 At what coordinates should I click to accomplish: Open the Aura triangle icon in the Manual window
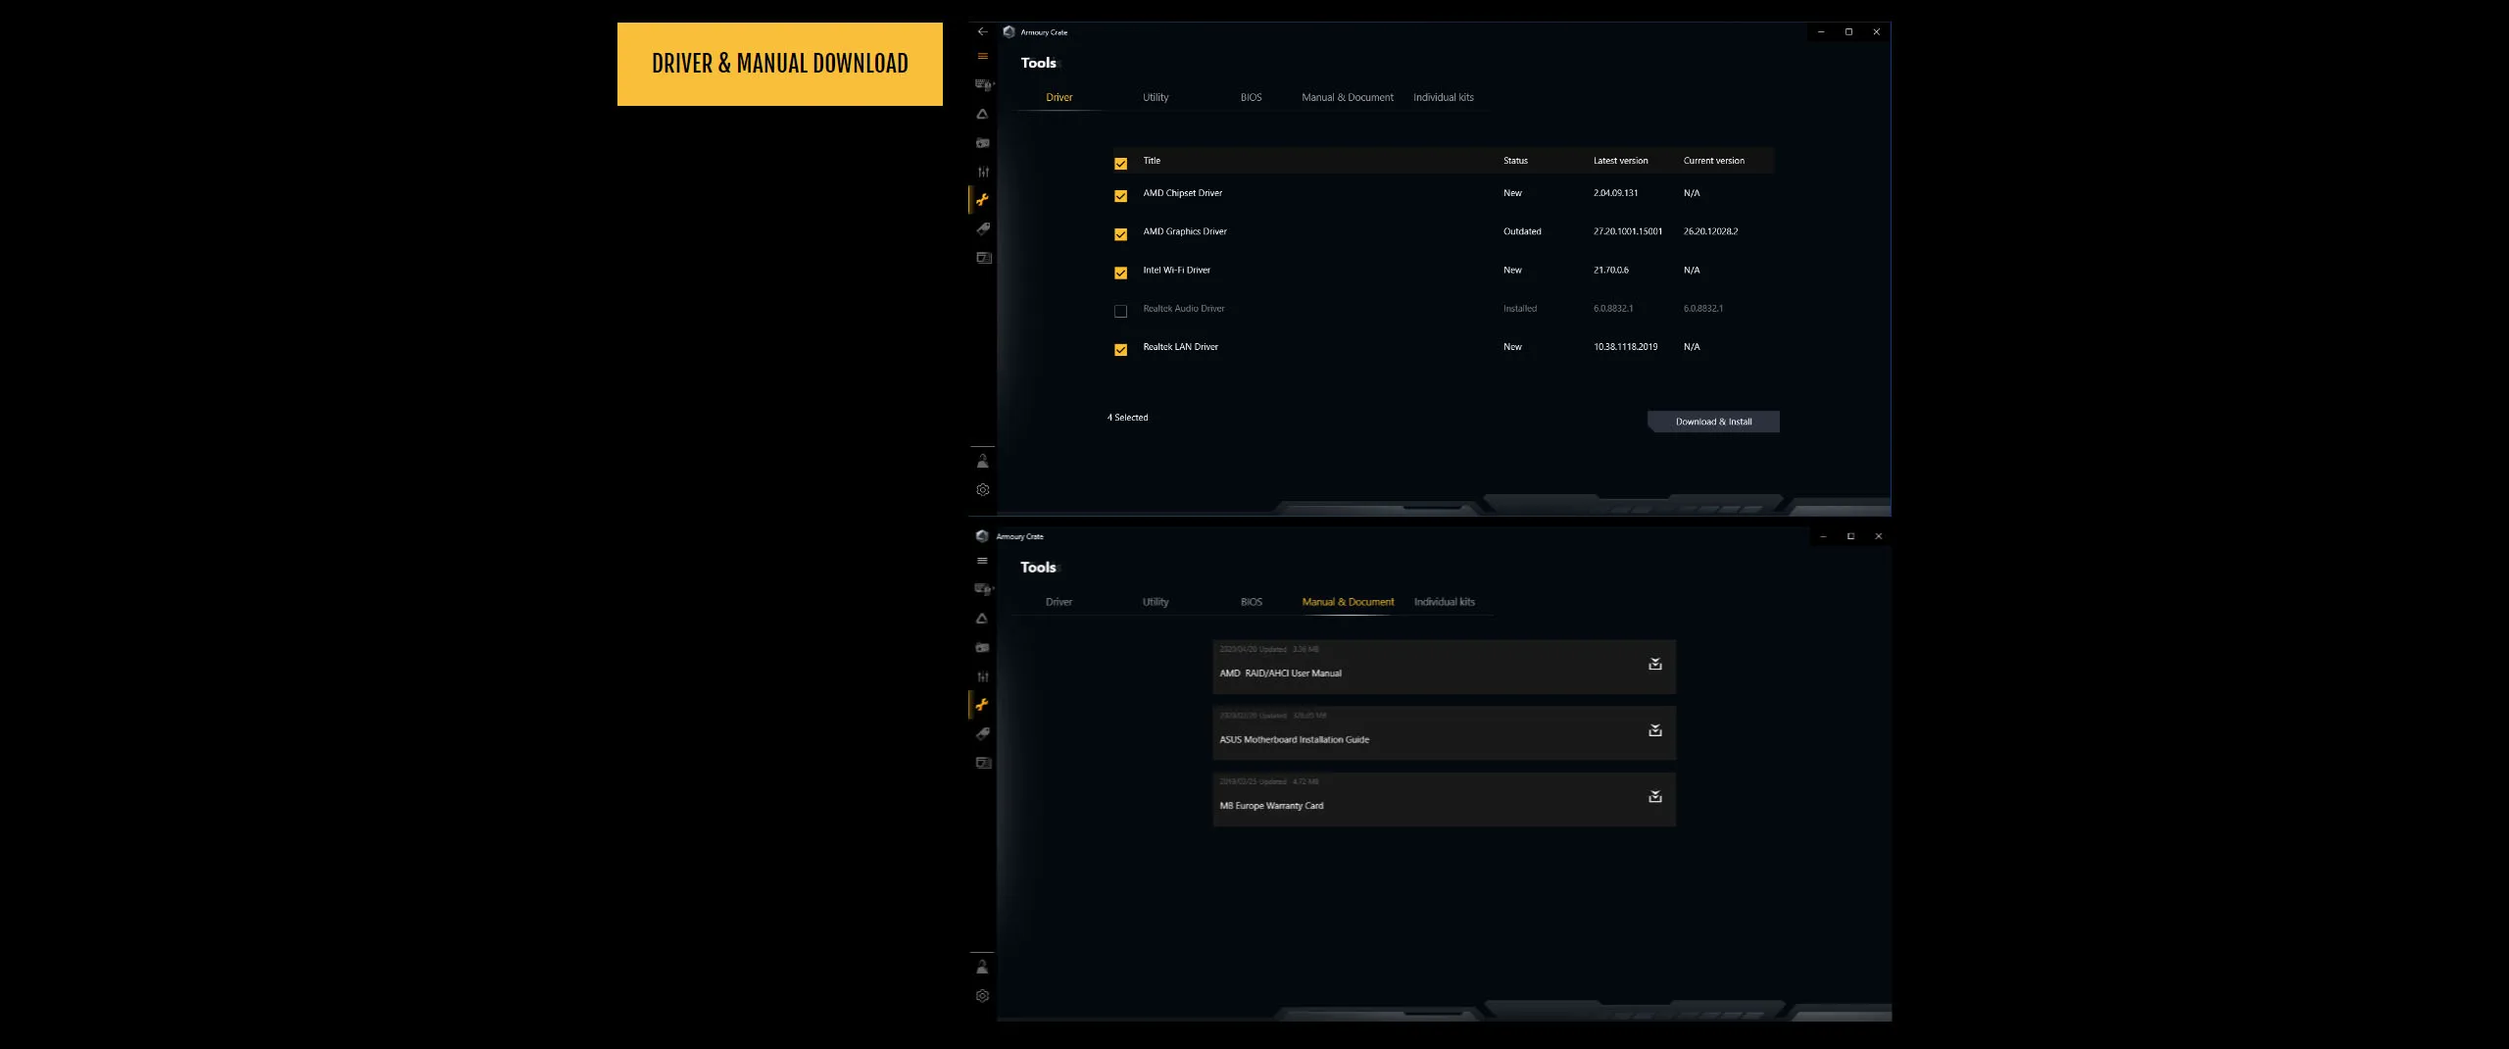click(982, 619)
